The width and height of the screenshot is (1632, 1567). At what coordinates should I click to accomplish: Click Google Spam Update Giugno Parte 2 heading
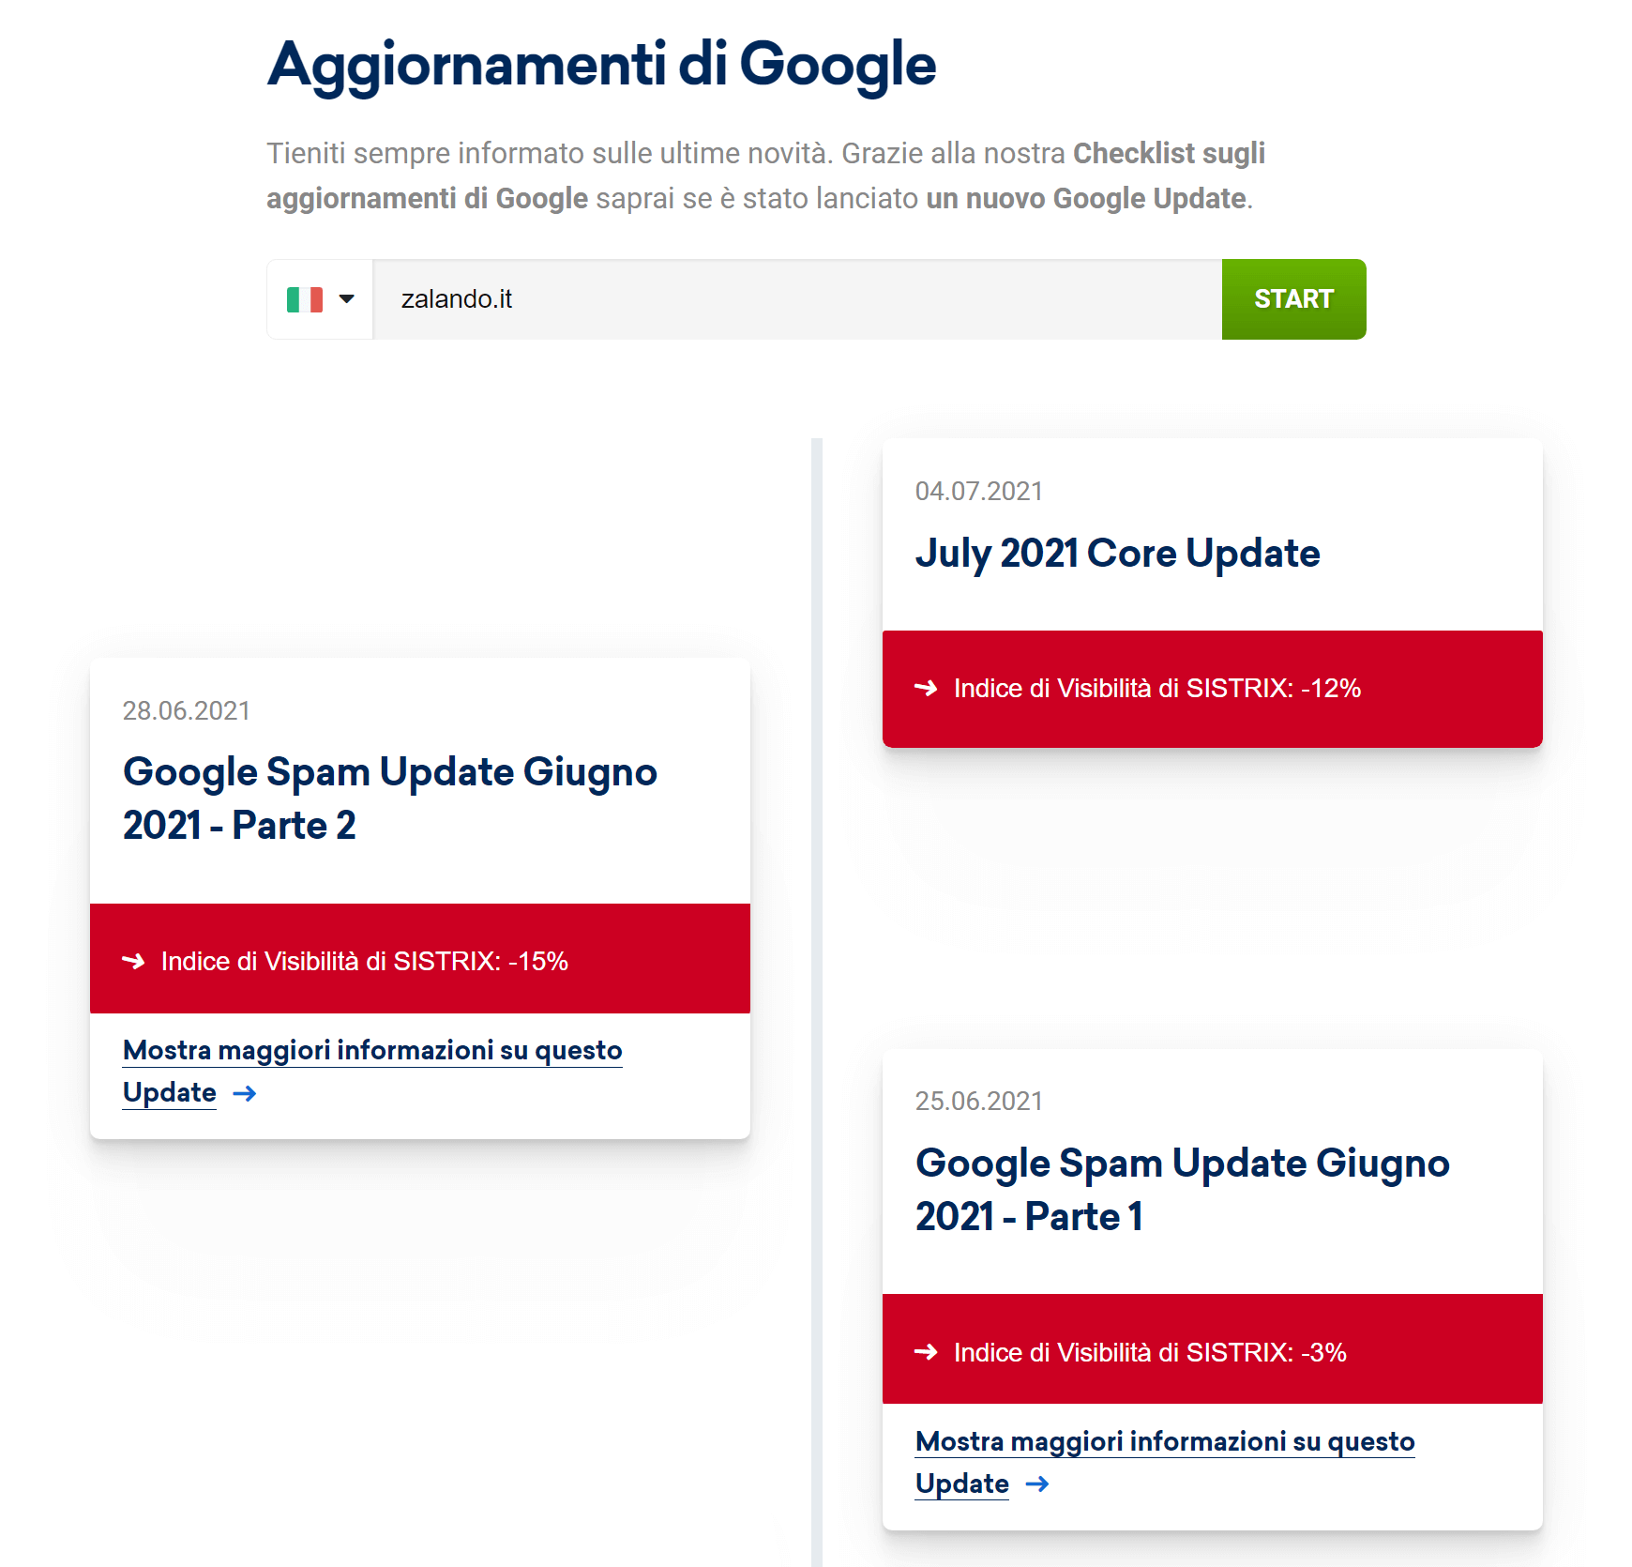(x=389, y=799)
